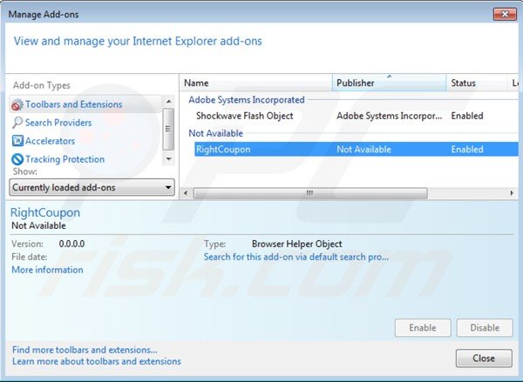Screen dimensions: 523x382
Task: Click right arrow of horizontal list scrollbar
Action: click(512, 193)
